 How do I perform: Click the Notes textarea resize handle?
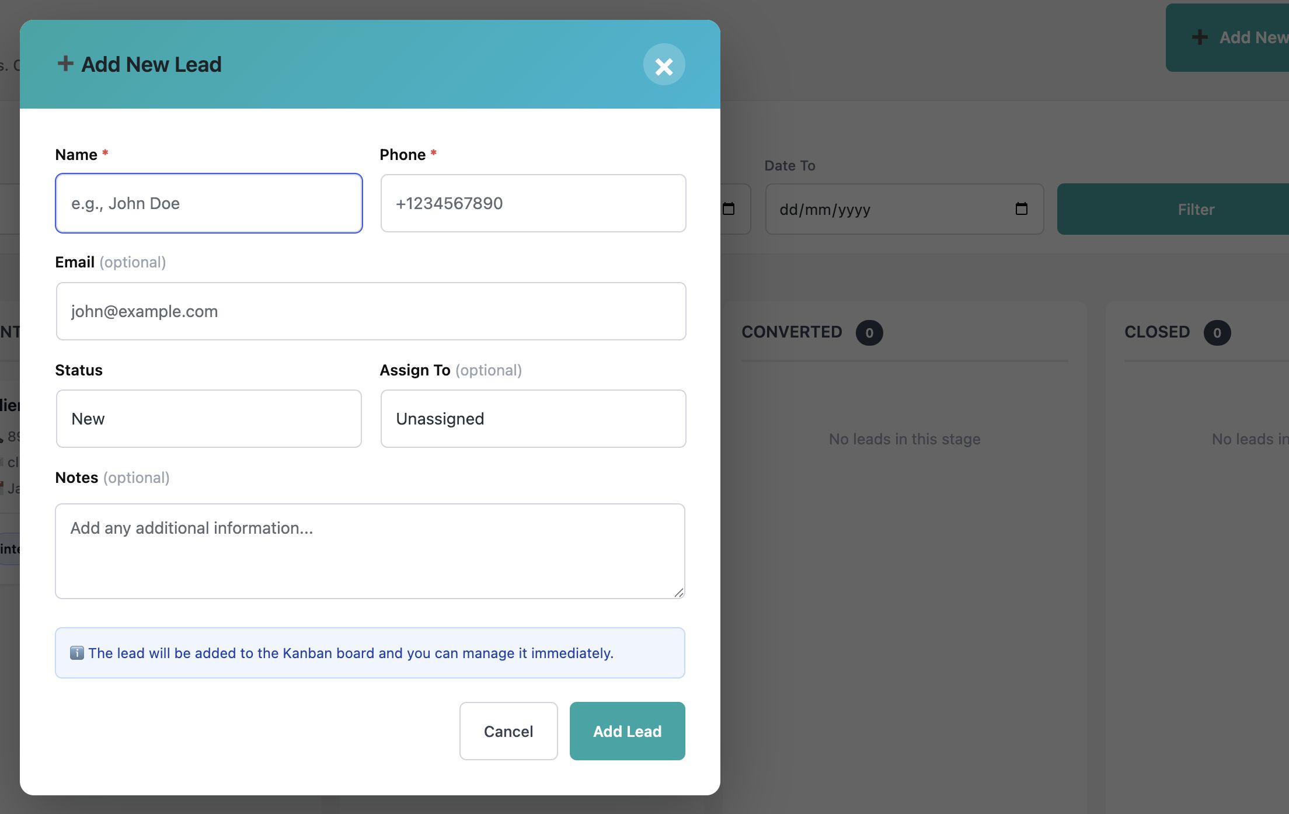(x=678, y=593)
